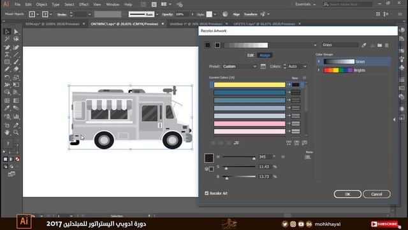
Task: Collapse the color groups side arrow
Action: pos(394,119)
